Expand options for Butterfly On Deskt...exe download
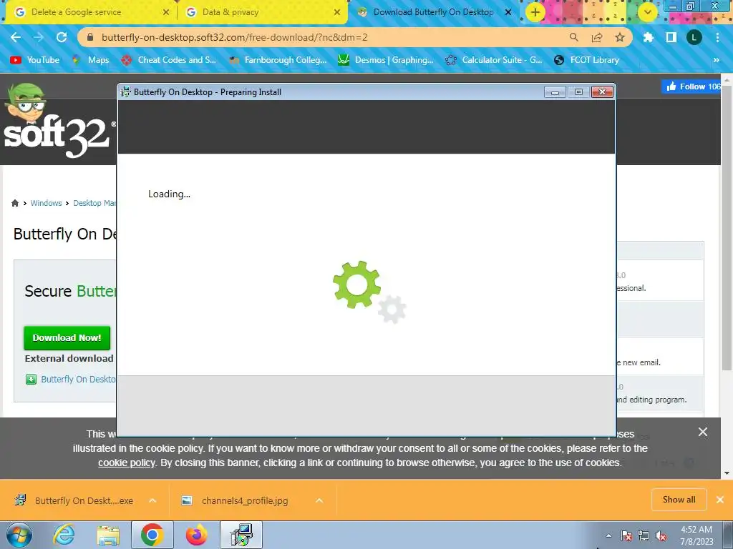Viewport: 733px width, 549px height. (x=152, y=500)
